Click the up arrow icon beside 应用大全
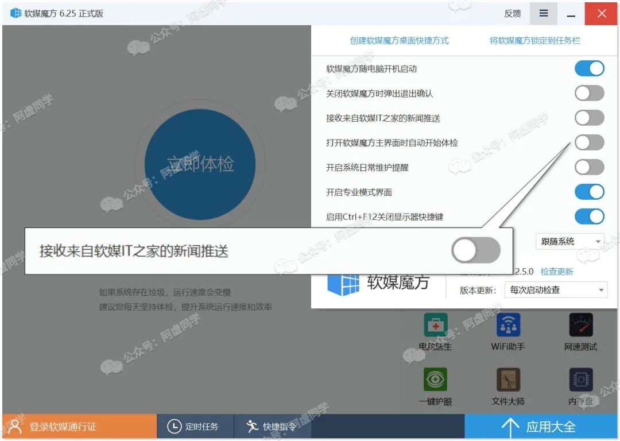620x441 pixels. pos(510,427)
